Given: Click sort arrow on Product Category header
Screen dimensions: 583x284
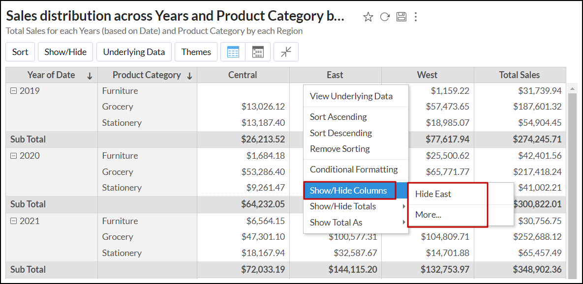Looking at the screenshot, I should (189, 76).
